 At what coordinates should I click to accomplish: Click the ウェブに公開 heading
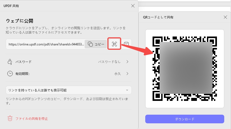pos(19,21)
